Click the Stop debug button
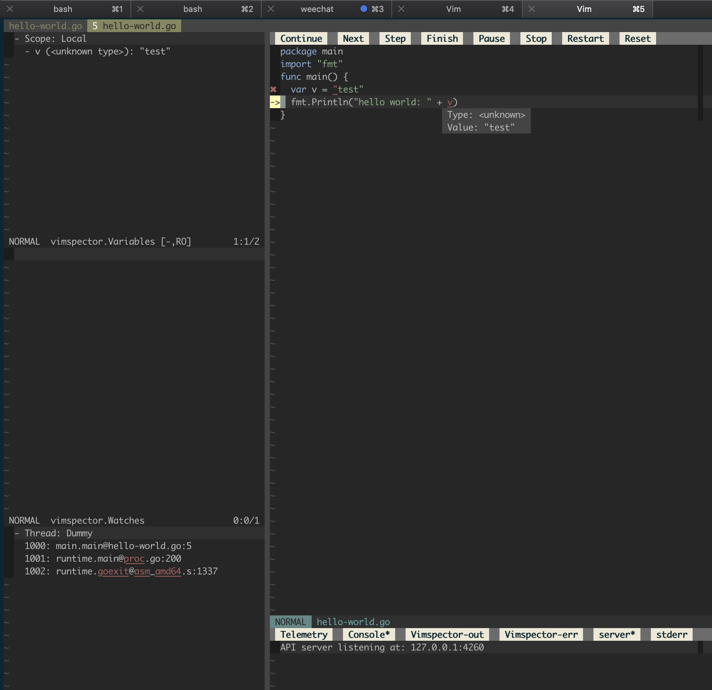 click(x=536, y=38)
